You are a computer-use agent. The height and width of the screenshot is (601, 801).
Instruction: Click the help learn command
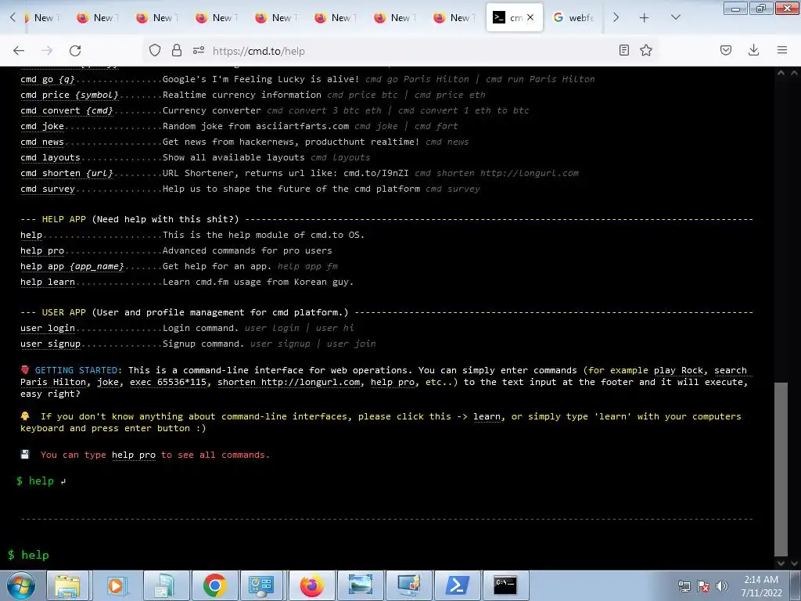[x=48, y=282]
